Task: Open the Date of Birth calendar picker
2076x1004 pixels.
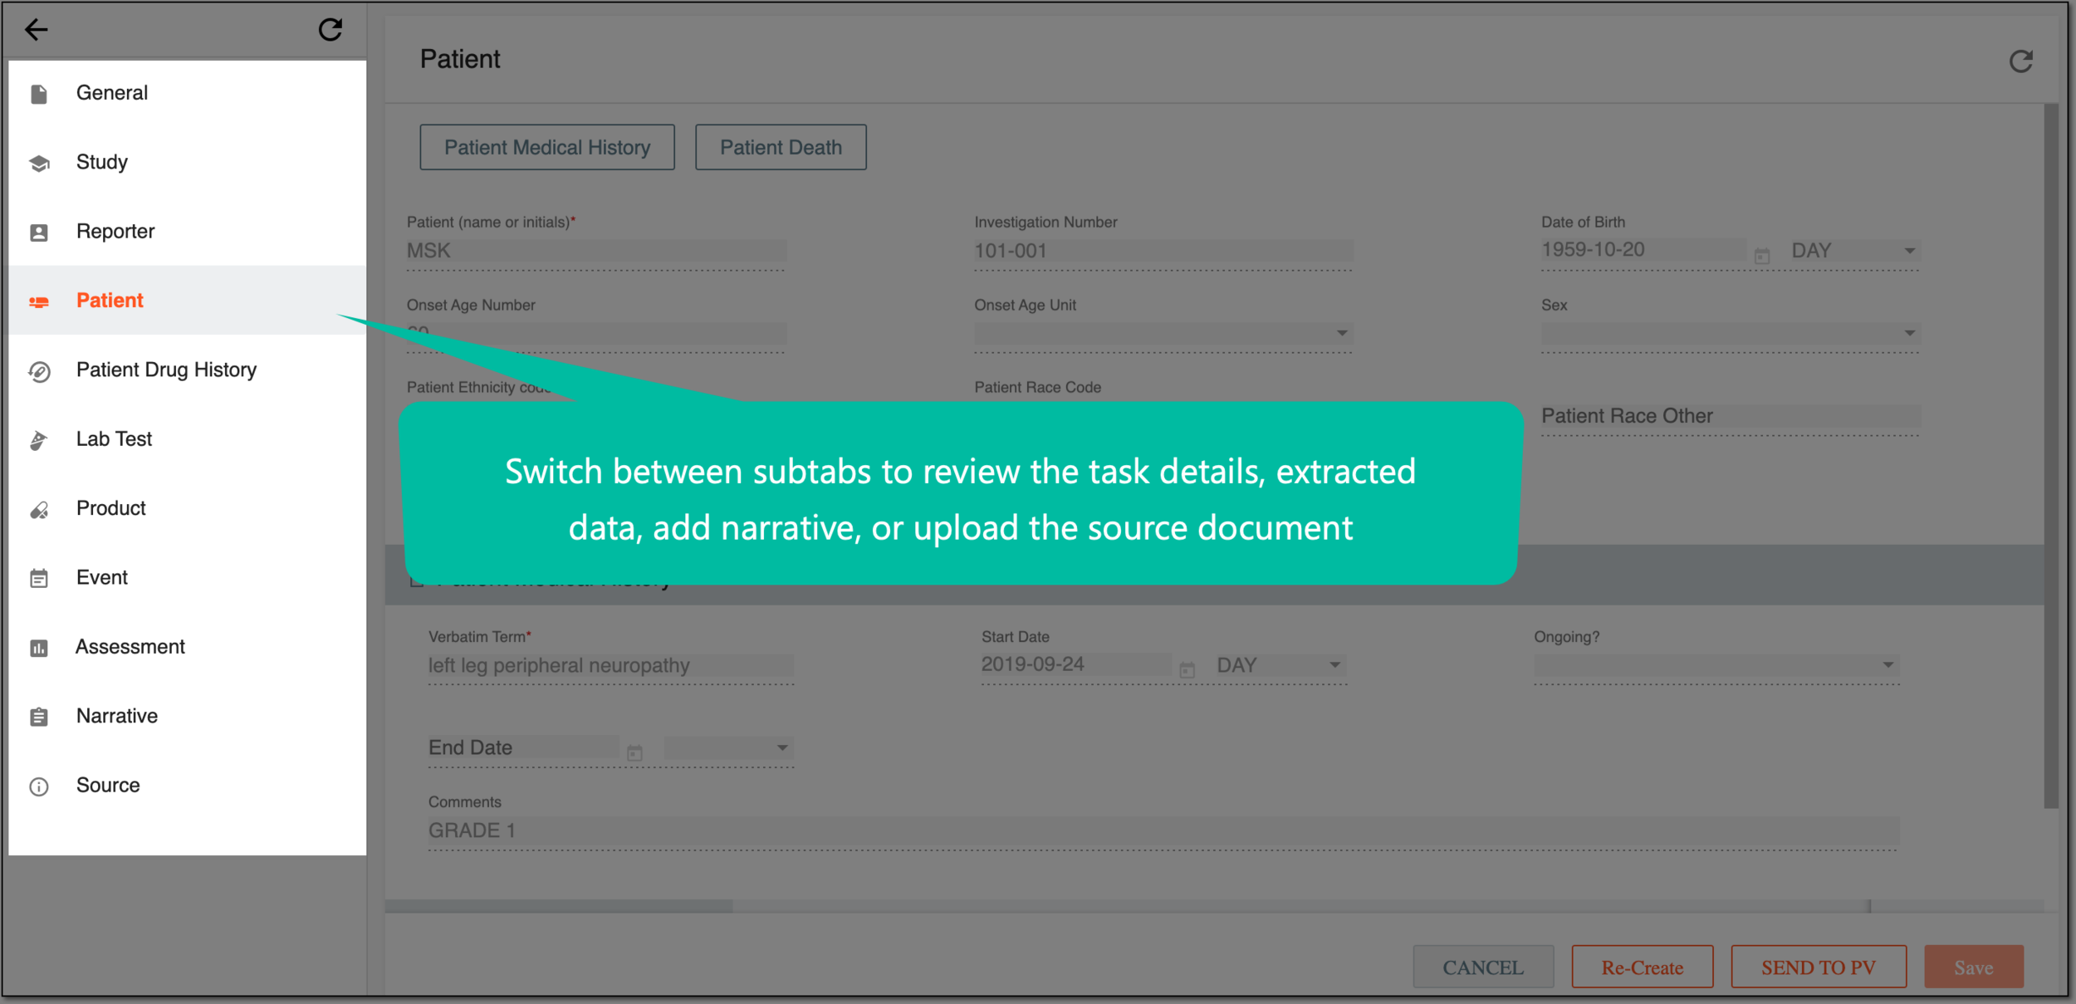Action: [x=1761, y=256]
